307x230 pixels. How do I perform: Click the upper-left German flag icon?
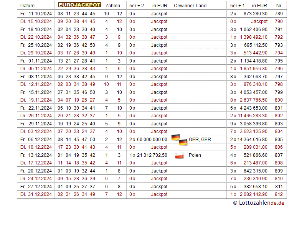175,137
